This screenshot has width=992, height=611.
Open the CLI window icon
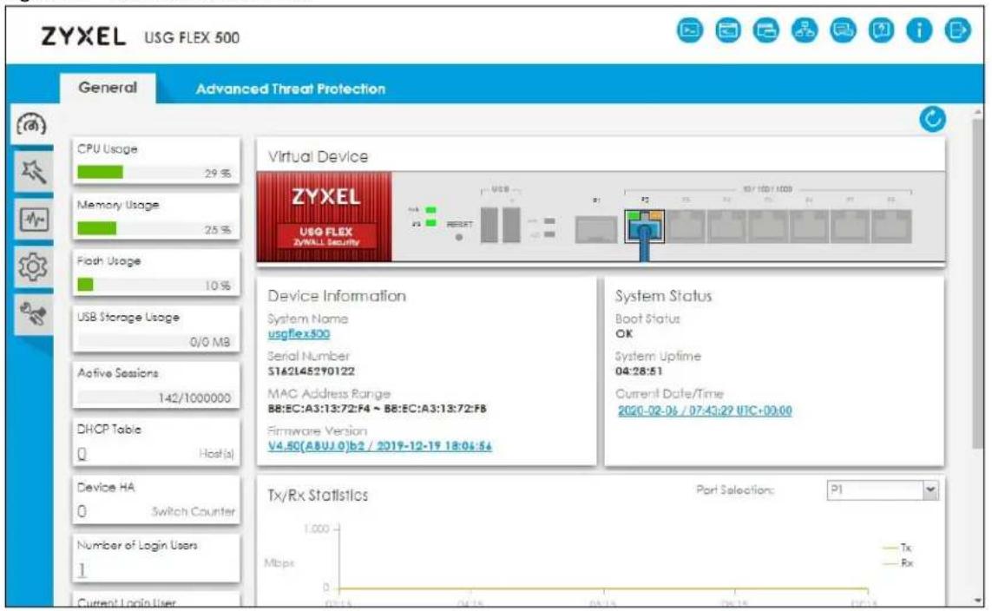pos(728,30)
